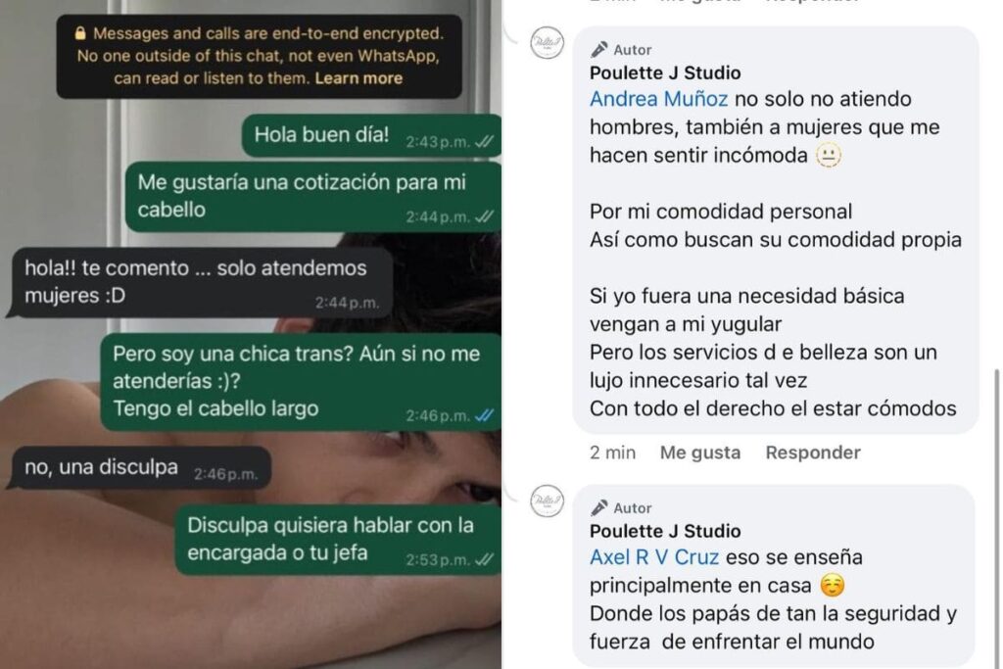Open the first Poulette J Studio avatar
Screen dimensions: 1003x669
pyautogui.click(x=547, y=43)
